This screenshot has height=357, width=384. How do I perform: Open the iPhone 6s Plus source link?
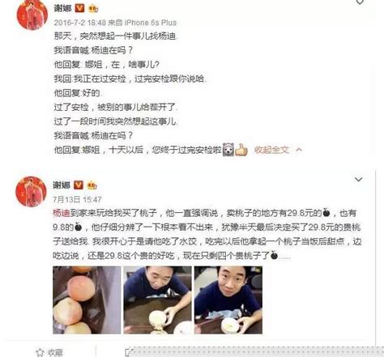tap(150, 23)
